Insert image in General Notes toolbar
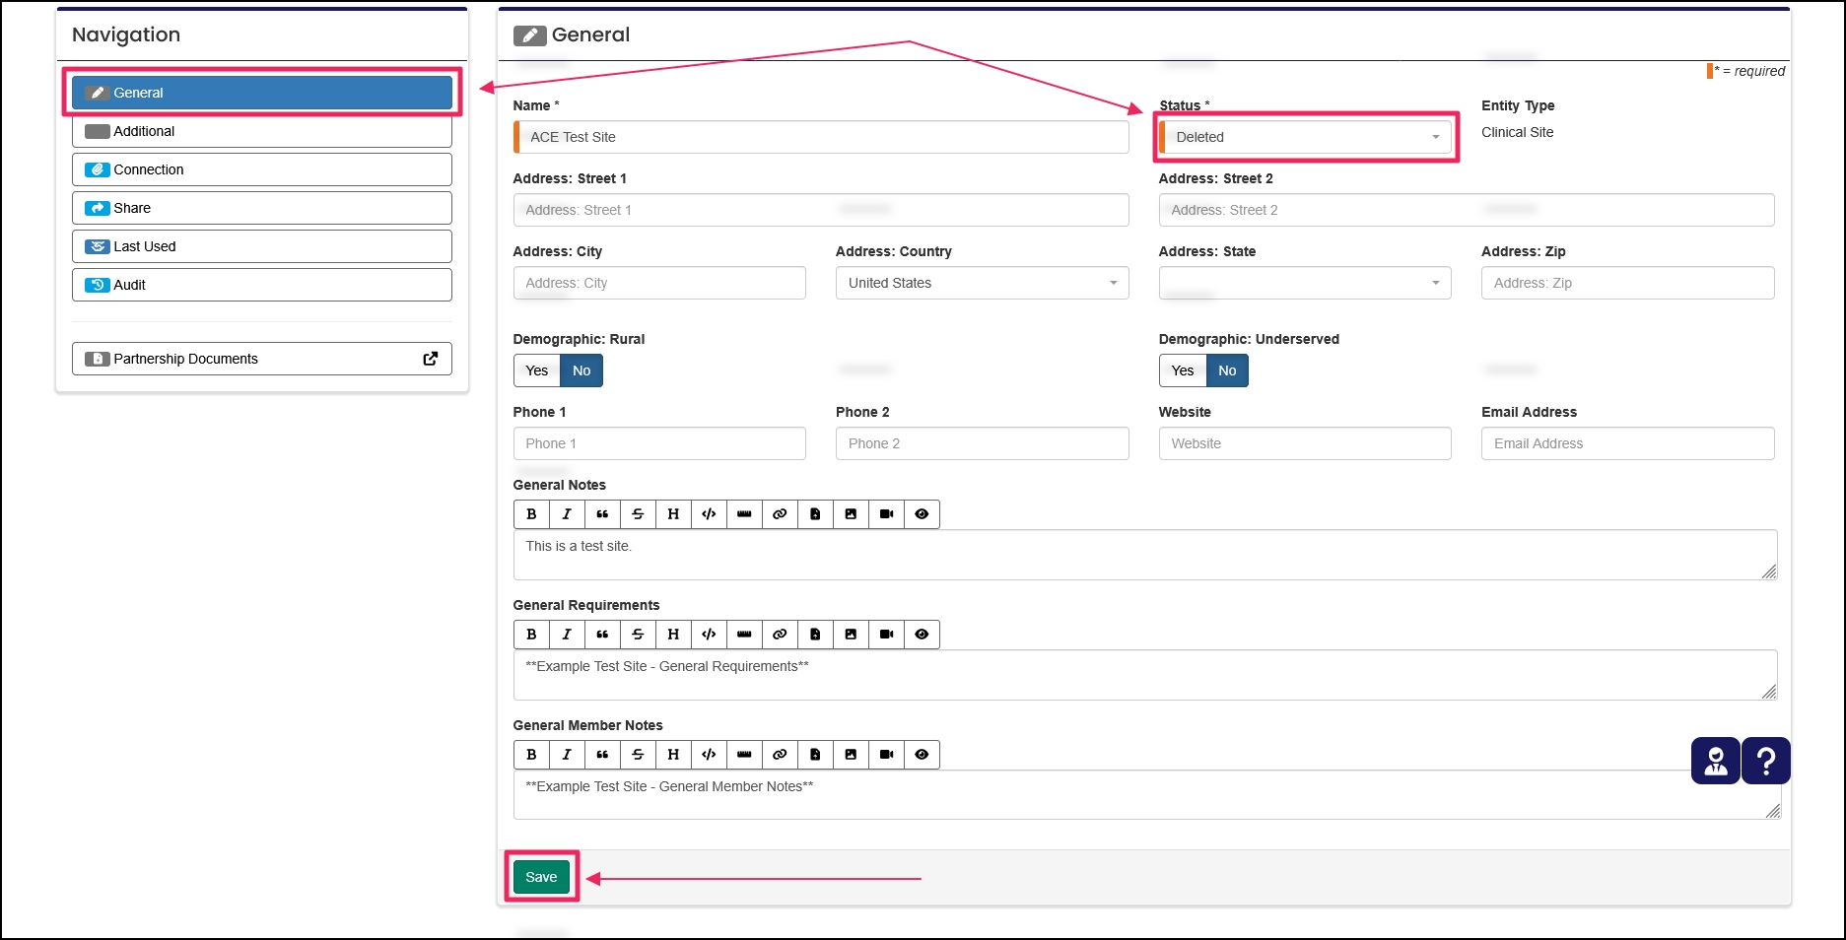1846x940 pixels. [x=851, y=514]
